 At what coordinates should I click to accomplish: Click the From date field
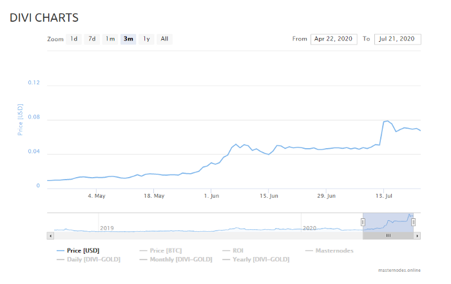click(334, 39)
